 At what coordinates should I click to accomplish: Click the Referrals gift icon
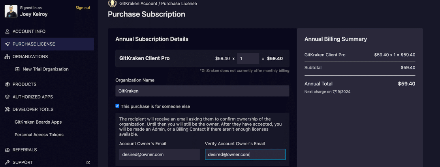pos(7,150)
